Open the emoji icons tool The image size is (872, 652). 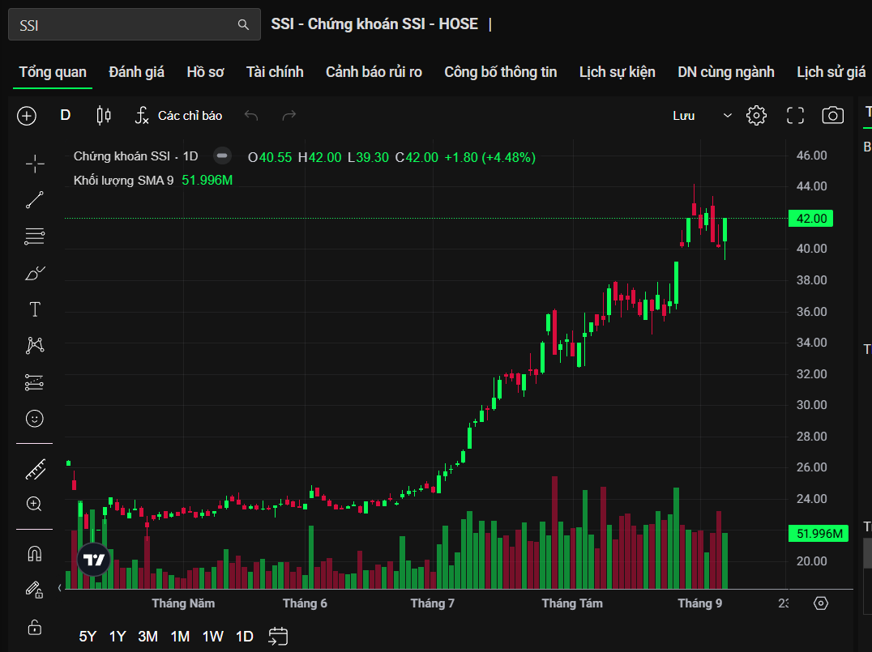click(35, 419)
